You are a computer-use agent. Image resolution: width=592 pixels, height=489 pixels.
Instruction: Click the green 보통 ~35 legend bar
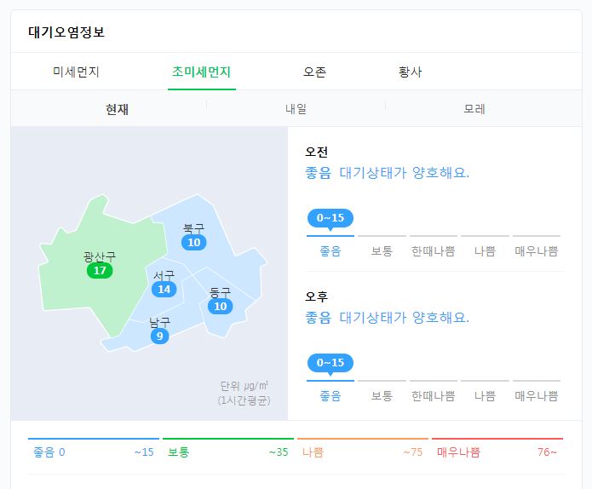(228, 448)
